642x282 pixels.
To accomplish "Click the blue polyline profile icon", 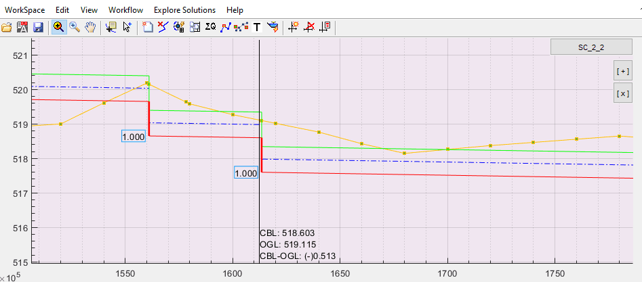I will click(226, 27).
